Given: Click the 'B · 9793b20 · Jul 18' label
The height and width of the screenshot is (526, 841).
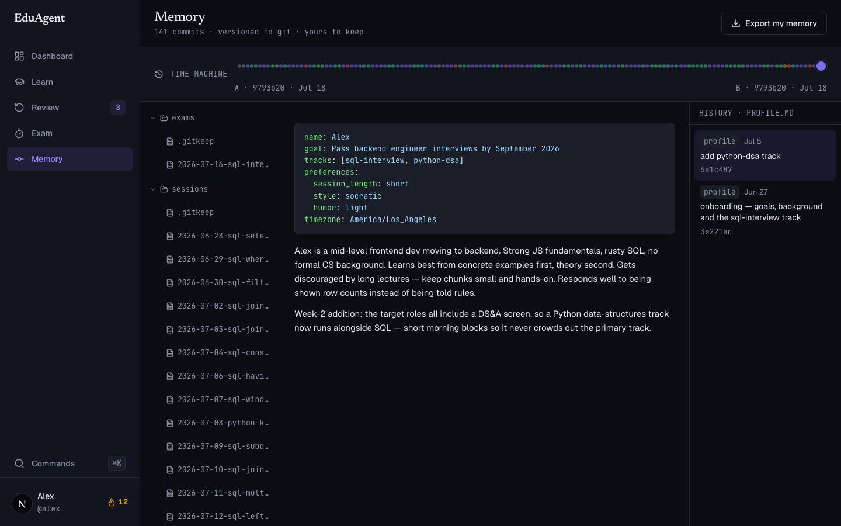Looking at the screenshot, I should [x=781, y=88].
